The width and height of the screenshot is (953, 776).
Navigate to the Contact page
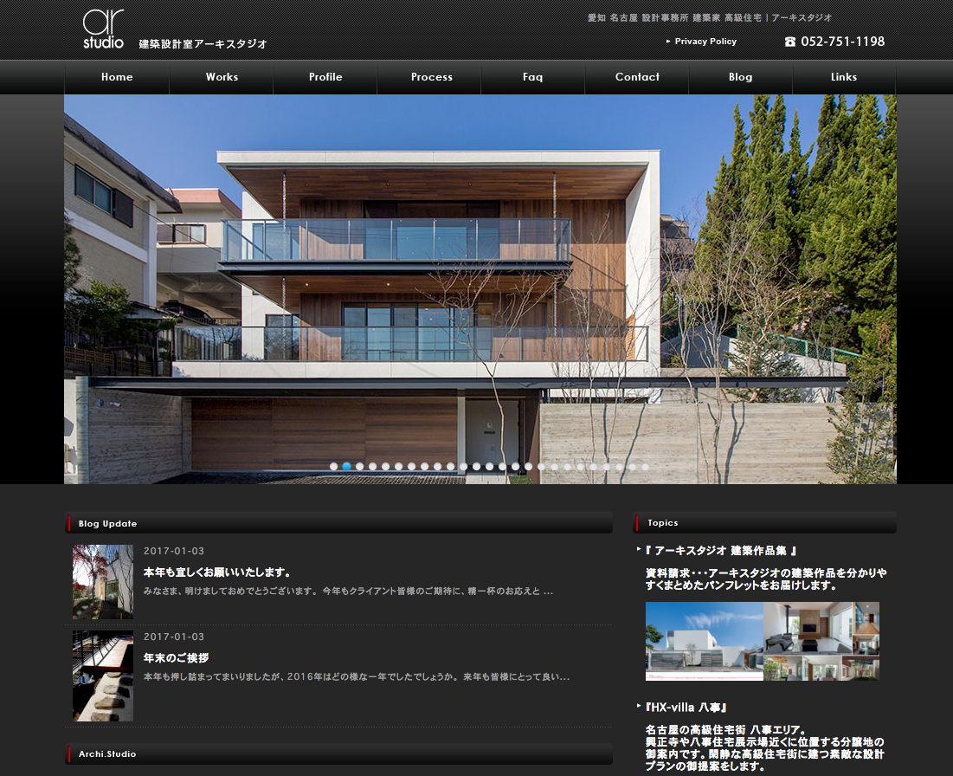[637, 77]
